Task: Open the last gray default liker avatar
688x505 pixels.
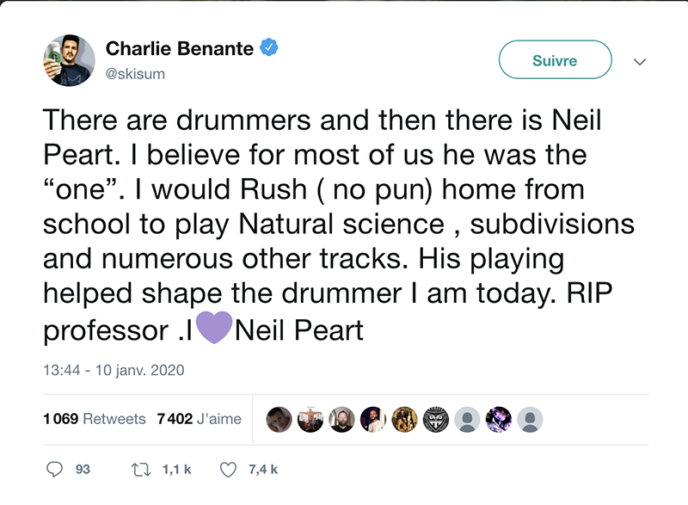Action: click(531, 419)
